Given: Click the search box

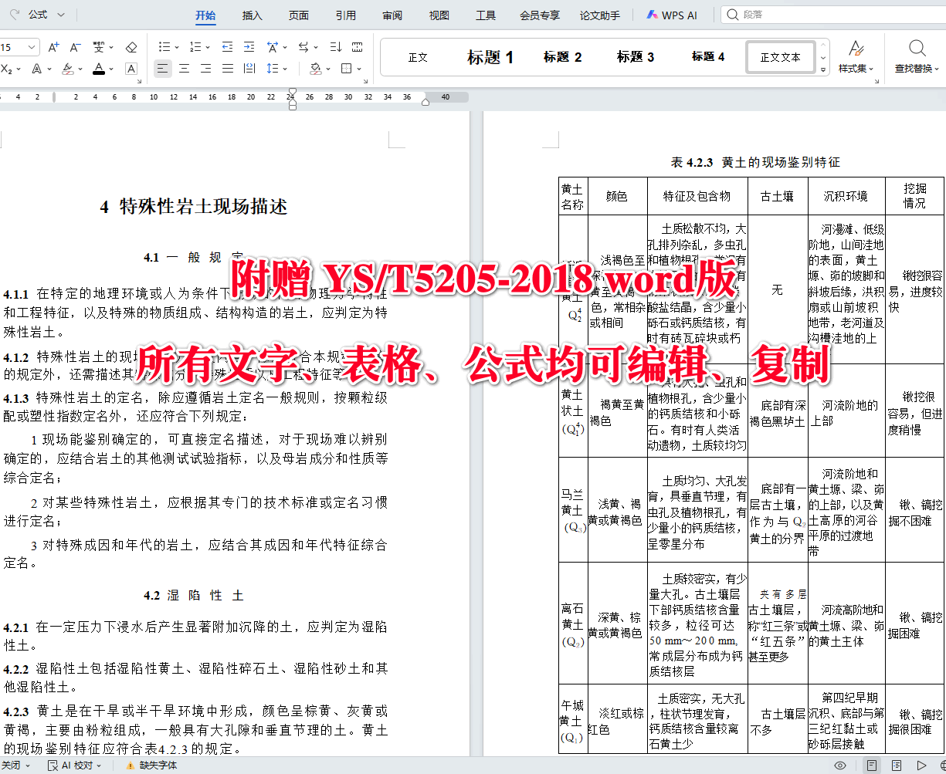Looking at the screenshot, I should [x=833, y=15].
